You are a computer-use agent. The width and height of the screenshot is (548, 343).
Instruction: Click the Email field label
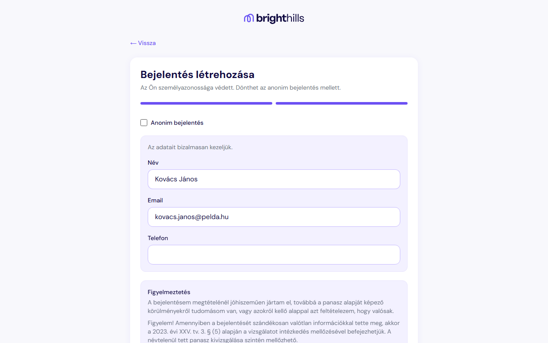coord(155,201)
